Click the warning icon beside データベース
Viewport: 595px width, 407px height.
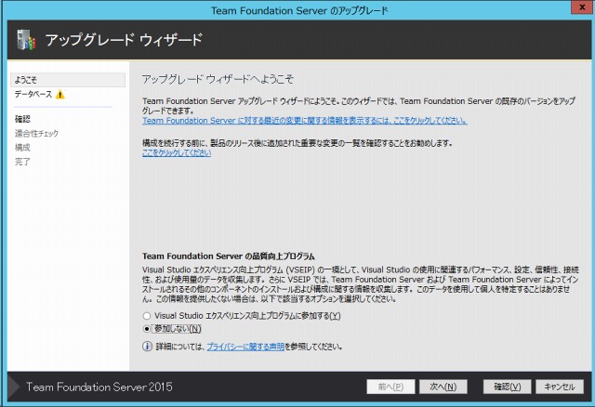59,94
